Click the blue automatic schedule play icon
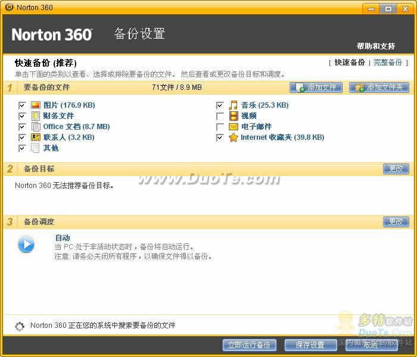 tap(26, 244)
